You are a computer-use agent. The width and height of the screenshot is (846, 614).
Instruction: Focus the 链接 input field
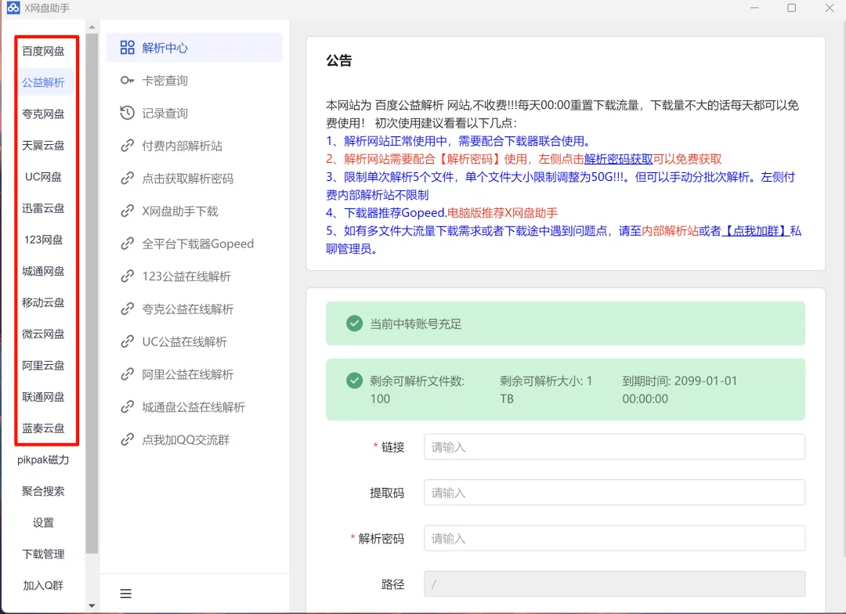point(614,446)
